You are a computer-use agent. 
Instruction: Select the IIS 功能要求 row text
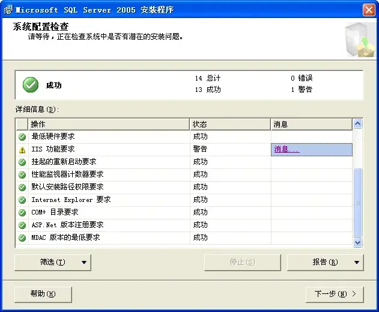pyautogui.click(x=53, y=149)
